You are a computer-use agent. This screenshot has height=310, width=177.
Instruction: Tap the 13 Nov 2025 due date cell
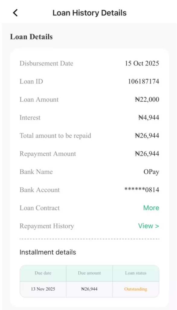coord(43,289)
